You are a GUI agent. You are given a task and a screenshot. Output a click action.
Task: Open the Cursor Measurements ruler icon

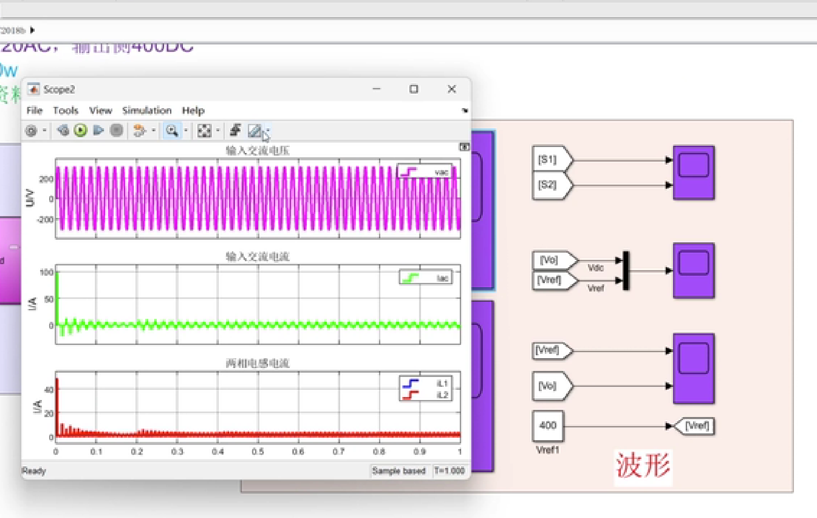coord(254,130)
